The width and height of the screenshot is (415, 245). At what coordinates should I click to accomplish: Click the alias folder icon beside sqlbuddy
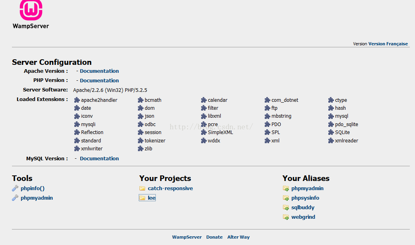point(286,207)
